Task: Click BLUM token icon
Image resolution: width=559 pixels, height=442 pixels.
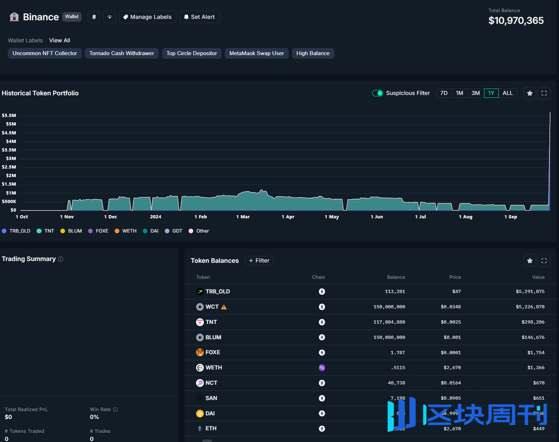Action: (200, 337)
